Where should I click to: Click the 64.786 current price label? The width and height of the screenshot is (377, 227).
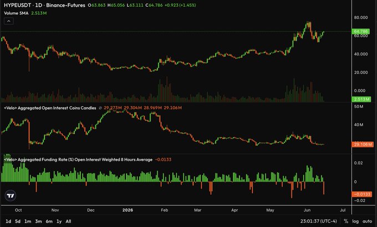pos(361,32)
